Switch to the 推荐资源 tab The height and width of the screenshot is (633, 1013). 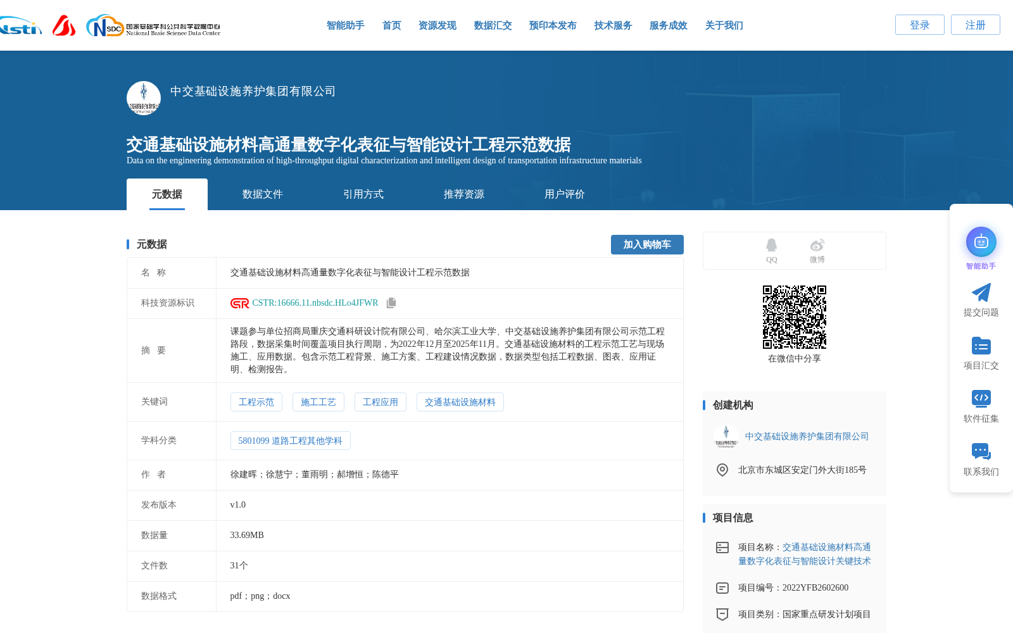464,194
